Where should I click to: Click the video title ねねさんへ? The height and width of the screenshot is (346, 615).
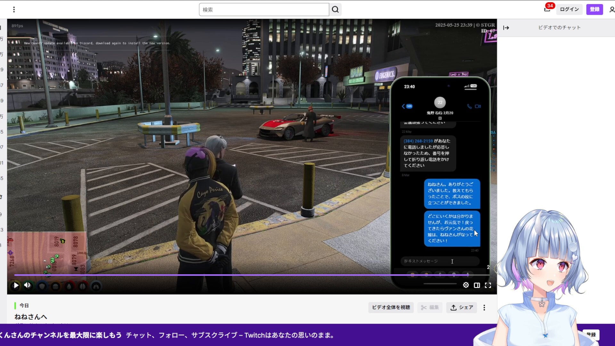[x=31, y=317]
